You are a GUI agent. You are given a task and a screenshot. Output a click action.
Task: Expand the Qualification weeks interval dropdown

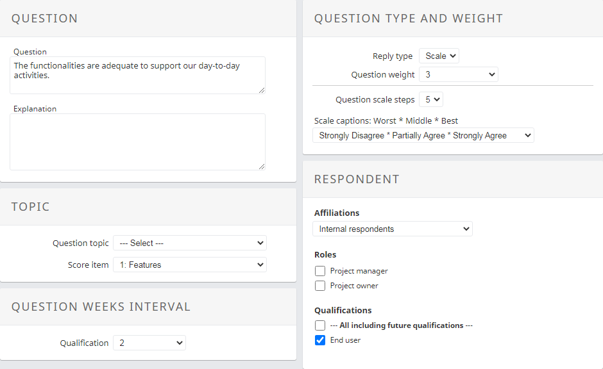(149, 343)
